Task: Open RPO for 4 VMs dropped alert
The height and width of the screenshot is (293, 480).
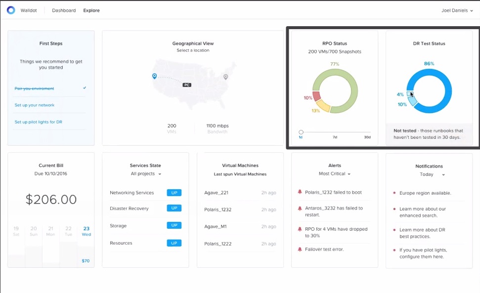Action: coord(336,232)
